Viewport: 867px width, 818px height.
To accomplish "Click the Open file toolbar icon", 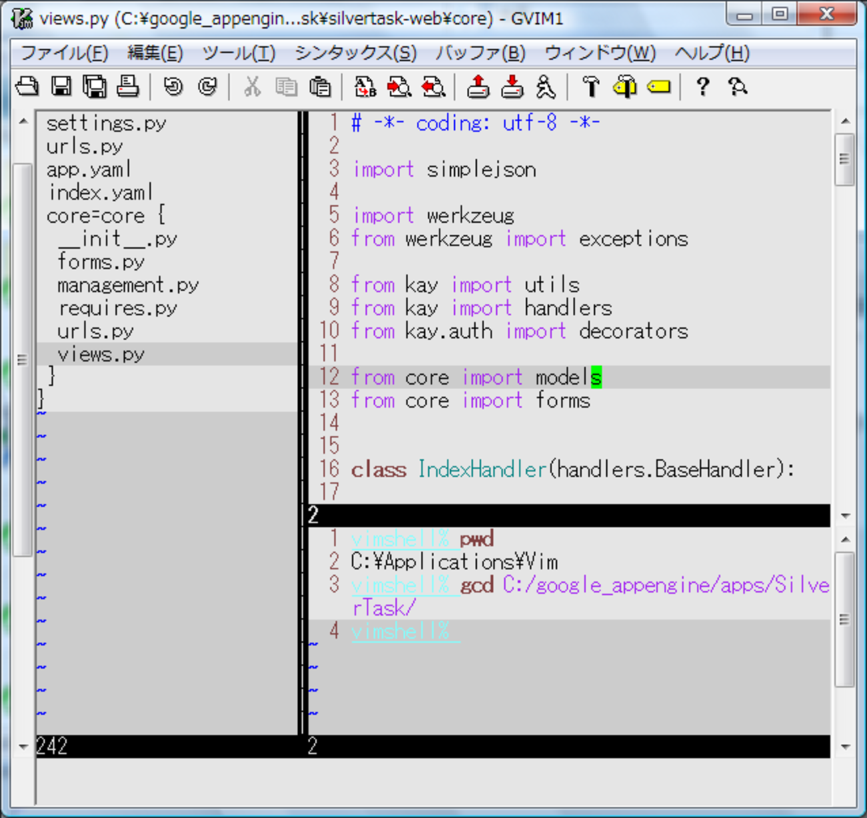I will point(27,87).
